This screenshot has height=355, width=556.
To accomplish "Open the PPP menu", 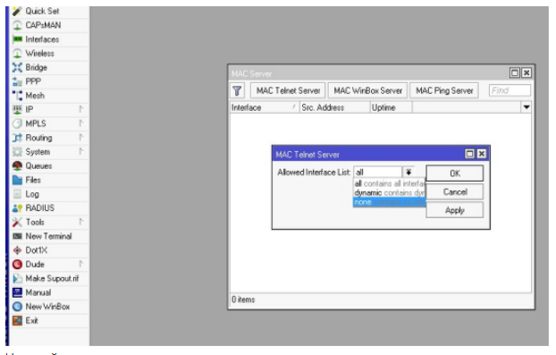I will (x=49, y=81).
